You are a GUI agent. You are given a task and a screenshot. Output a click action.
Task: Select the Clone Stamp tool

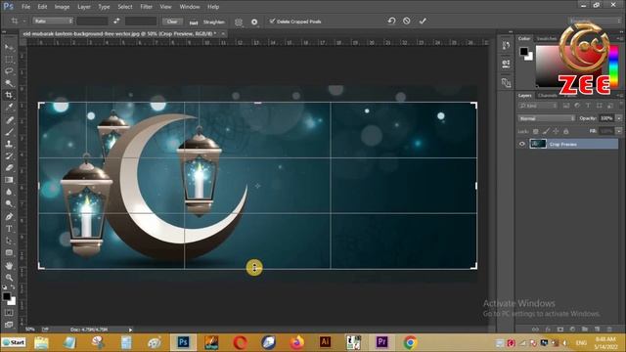point(9,144)
